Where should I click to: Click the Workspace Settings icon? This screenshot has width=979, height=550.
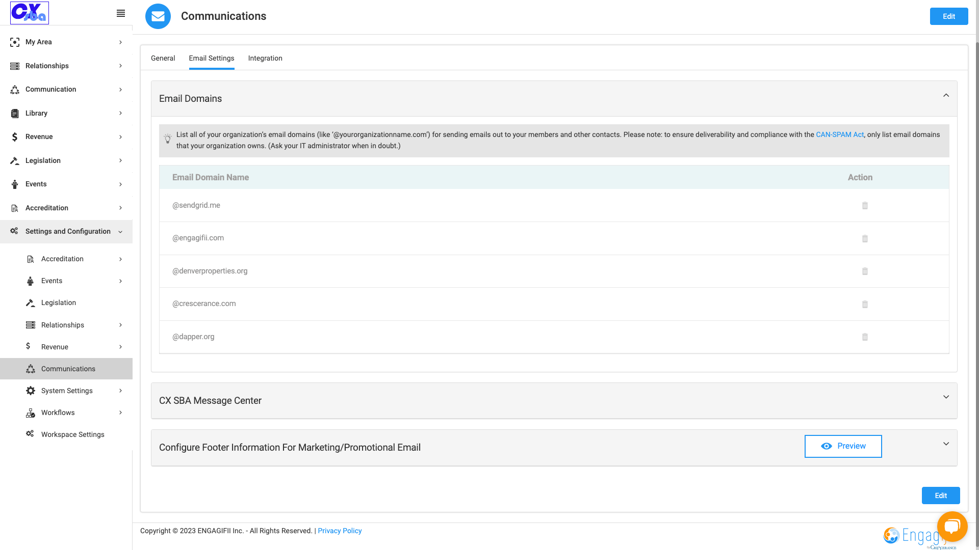pos(30,434)
